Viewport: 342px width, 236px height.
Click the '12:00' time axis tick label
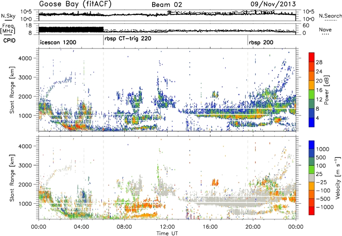[167, 227]
